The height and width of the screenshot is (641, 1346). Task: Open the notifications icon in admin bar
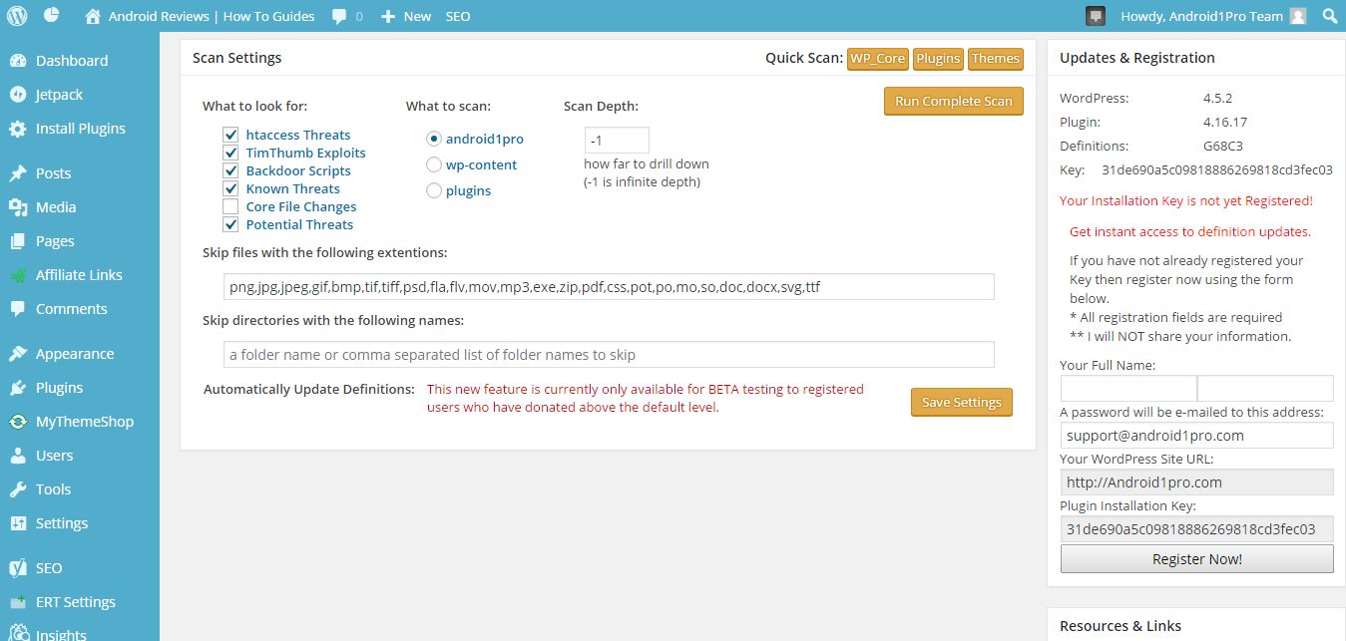click(x=1096, y=16)
